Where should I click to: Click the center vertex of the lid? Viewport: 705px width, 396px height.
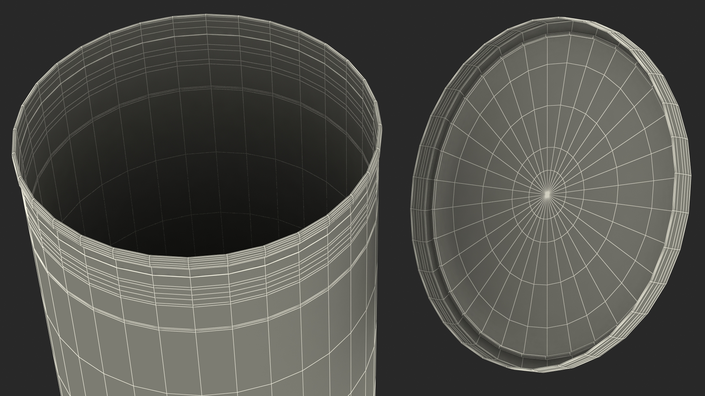547,195
